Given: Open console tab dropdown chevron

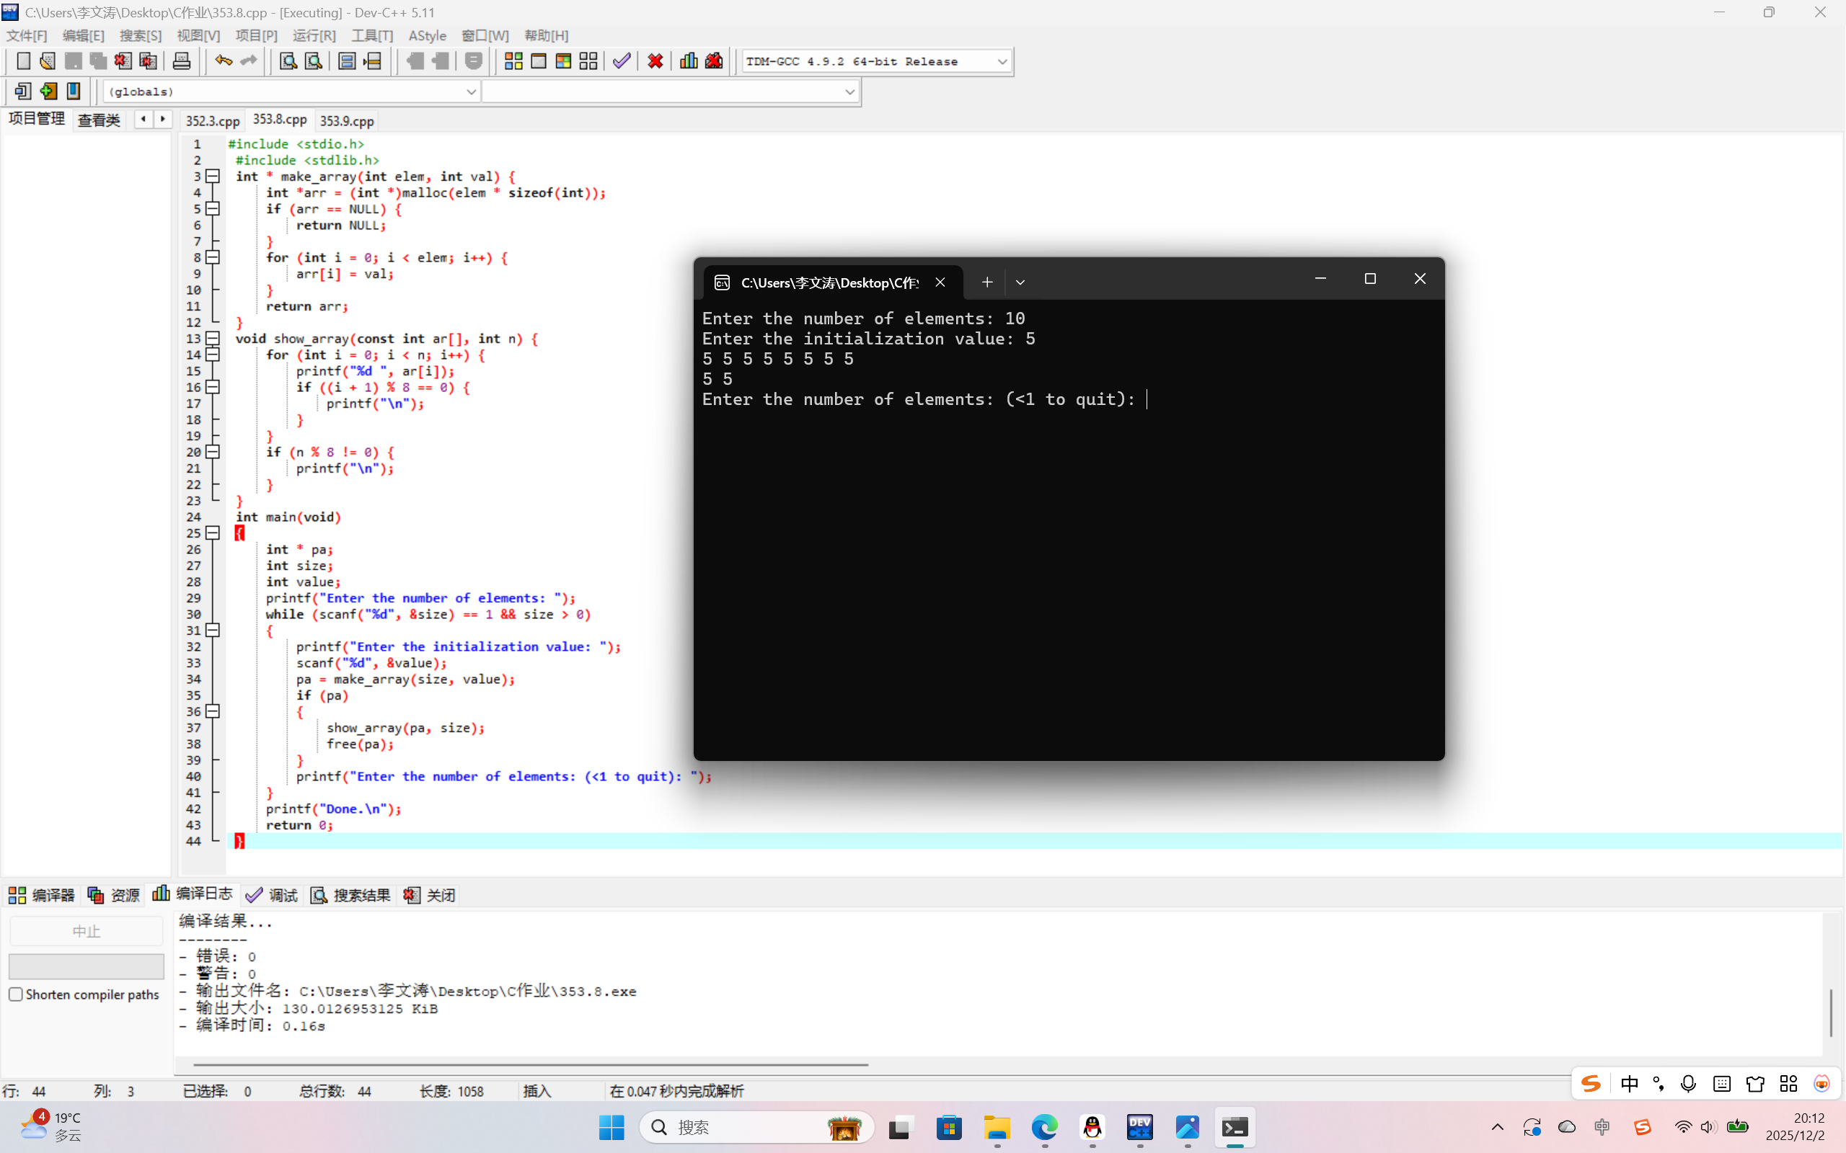Looking at the screenshot, I should (1020, 282).
